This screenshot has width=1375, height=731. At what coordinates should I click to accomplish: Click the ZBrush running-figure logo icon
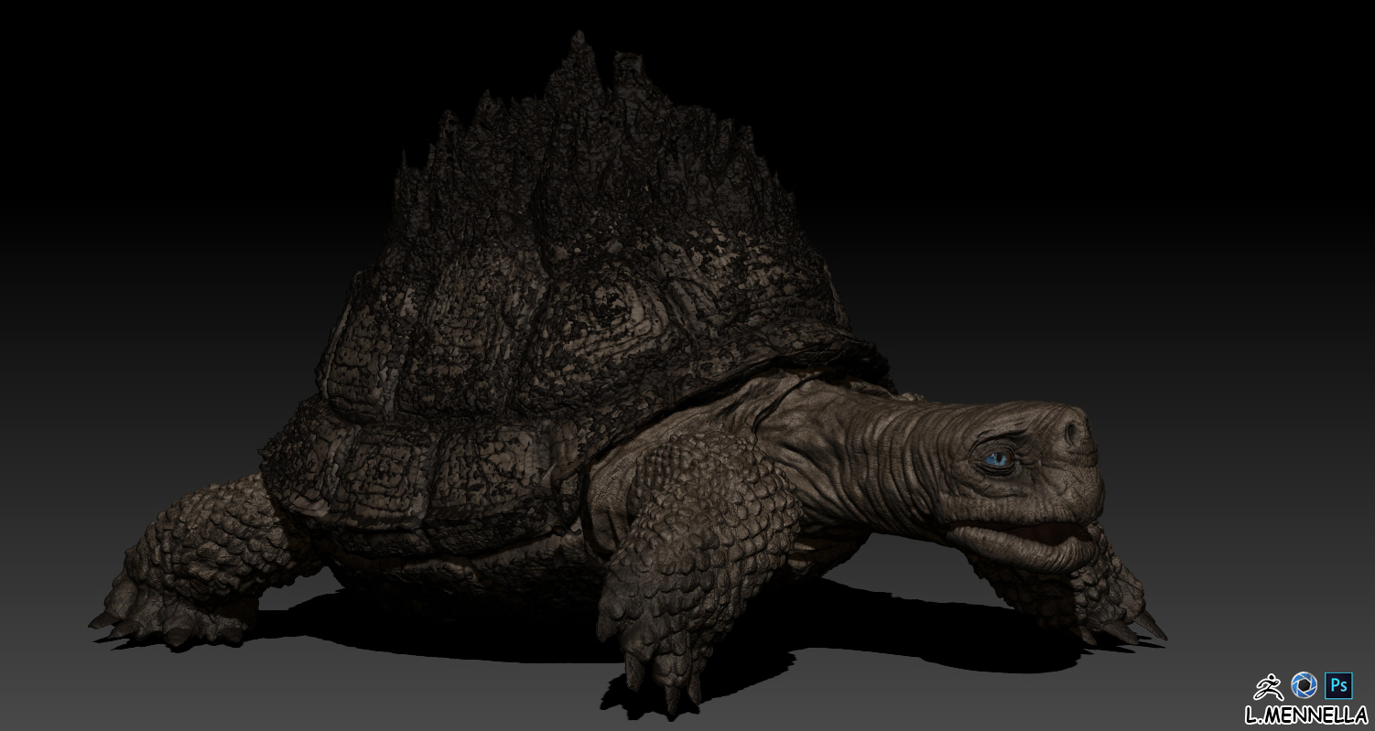1269,685
